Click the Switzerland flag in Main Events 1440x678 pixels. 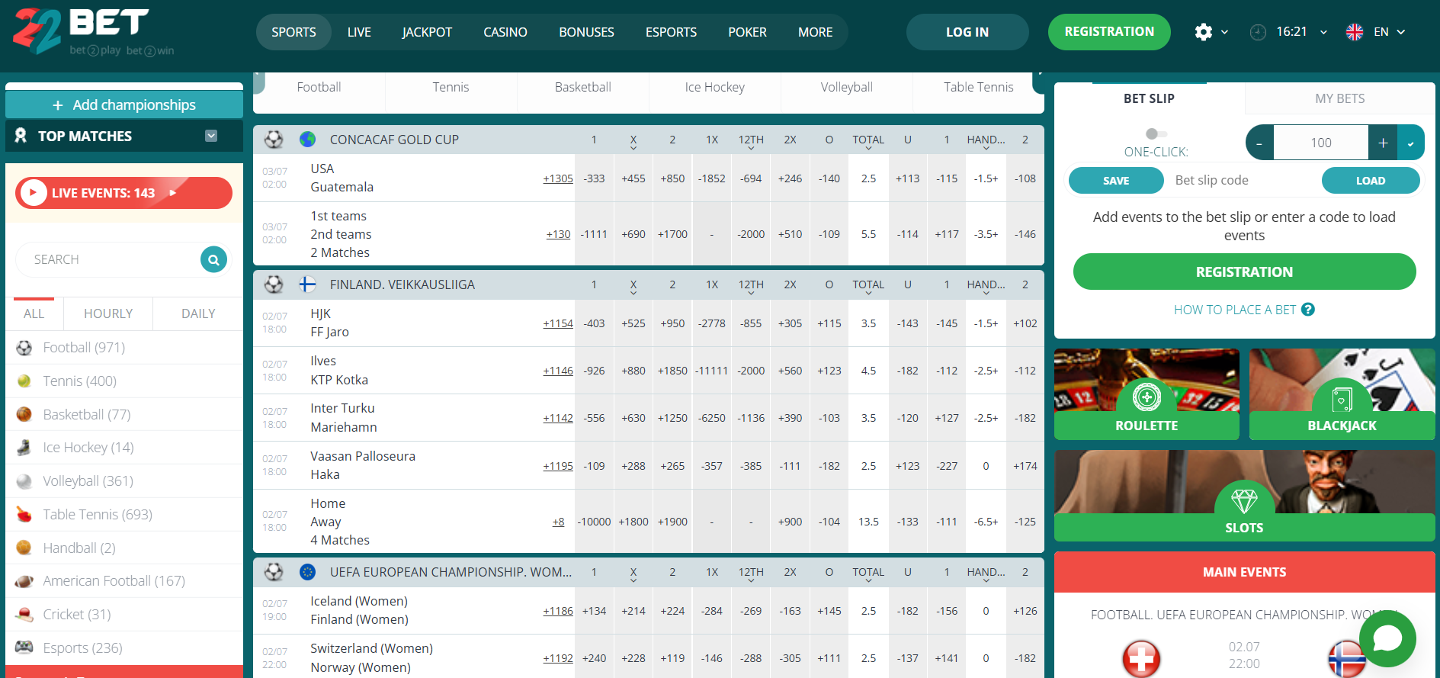coord(1141,658)
